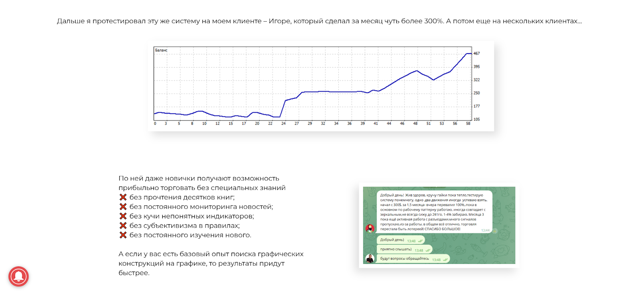Click the avatar beside 'будут вопросы обращайтесь'
640x292 pixels.
pos(370,258)
